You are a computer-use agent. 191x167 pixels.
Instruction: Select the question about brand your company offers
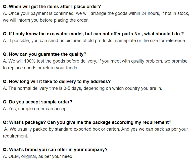(x=55, y=150)
